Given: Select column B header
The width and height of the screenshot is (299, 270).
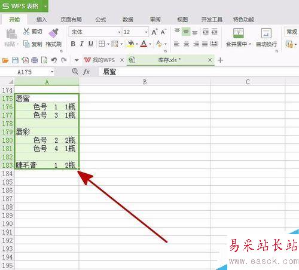Looking at the screenshot, I should point(145,82).
